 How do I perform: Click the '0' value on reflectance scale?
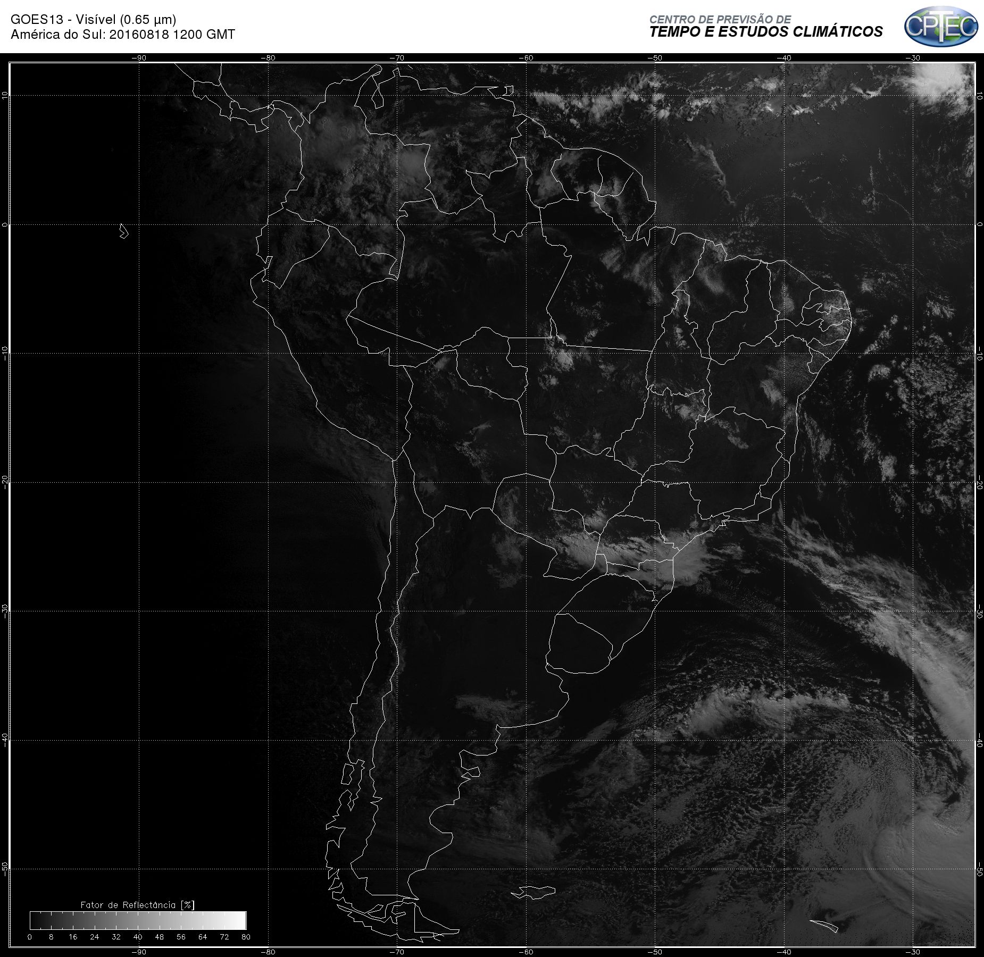(x=30, y=937)
